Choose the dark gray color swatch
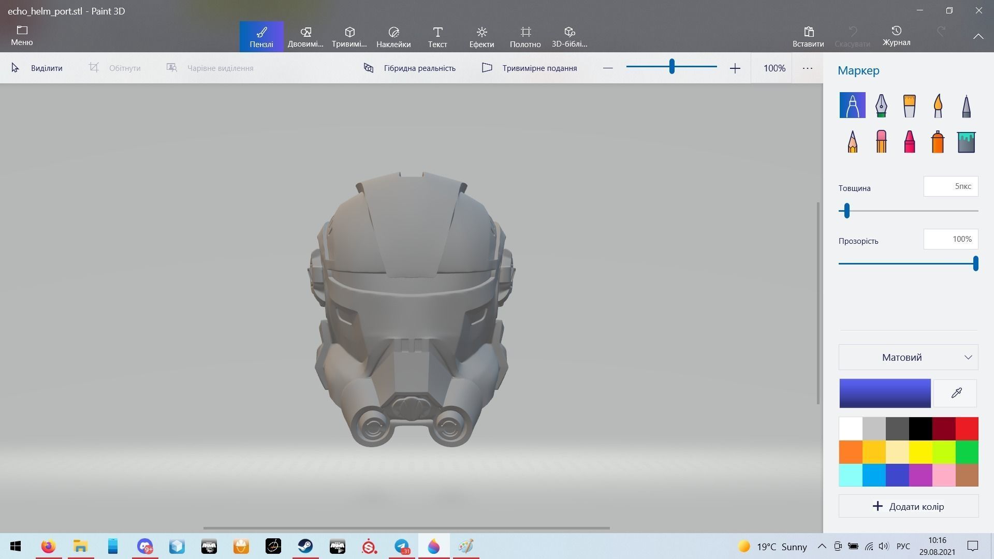 pos(897,429)
